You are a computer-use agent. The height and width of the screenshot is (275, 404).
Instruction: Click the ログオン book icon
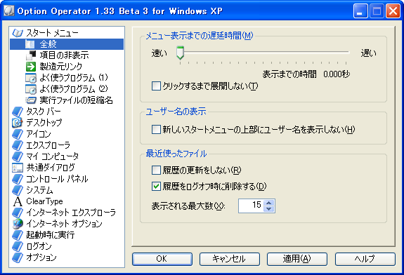click(18, 246)
